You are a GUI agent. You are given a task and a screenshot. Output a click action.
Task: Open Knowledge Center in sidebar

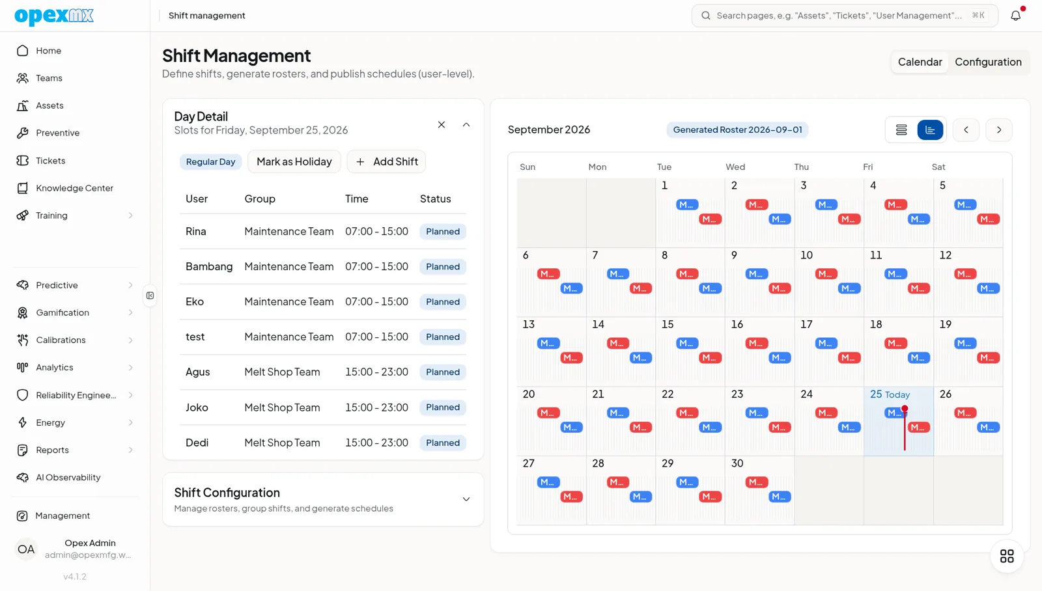point(75,188)
